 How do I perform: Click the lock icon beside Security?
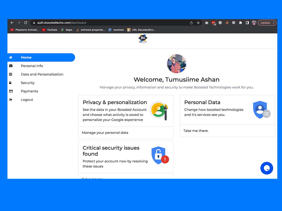click(x=10, y=83)
